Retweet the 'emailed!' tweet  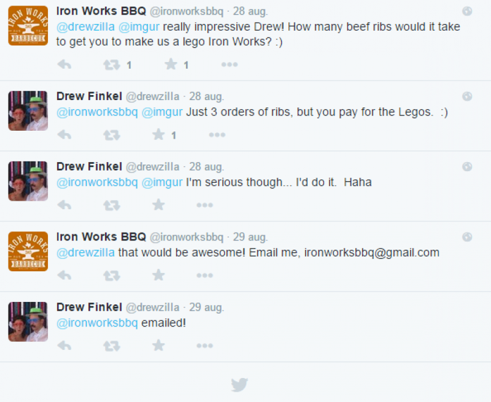pyautogui.click(x=112, y=346)
